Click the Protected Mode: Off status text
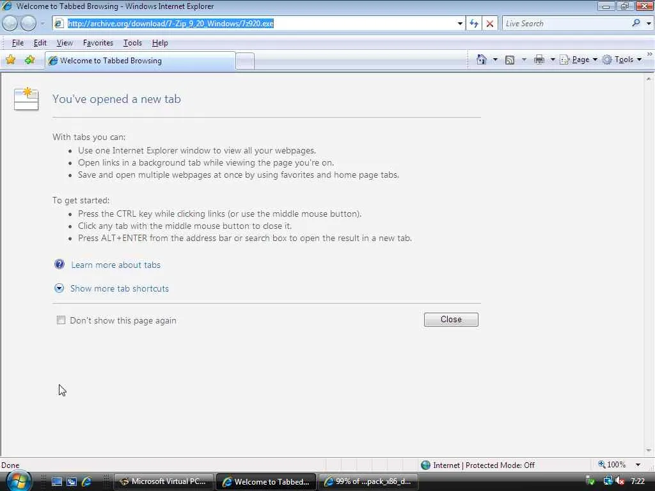This screenshot has height=491, width=655. pyautogui.click(x=500, y=465)
